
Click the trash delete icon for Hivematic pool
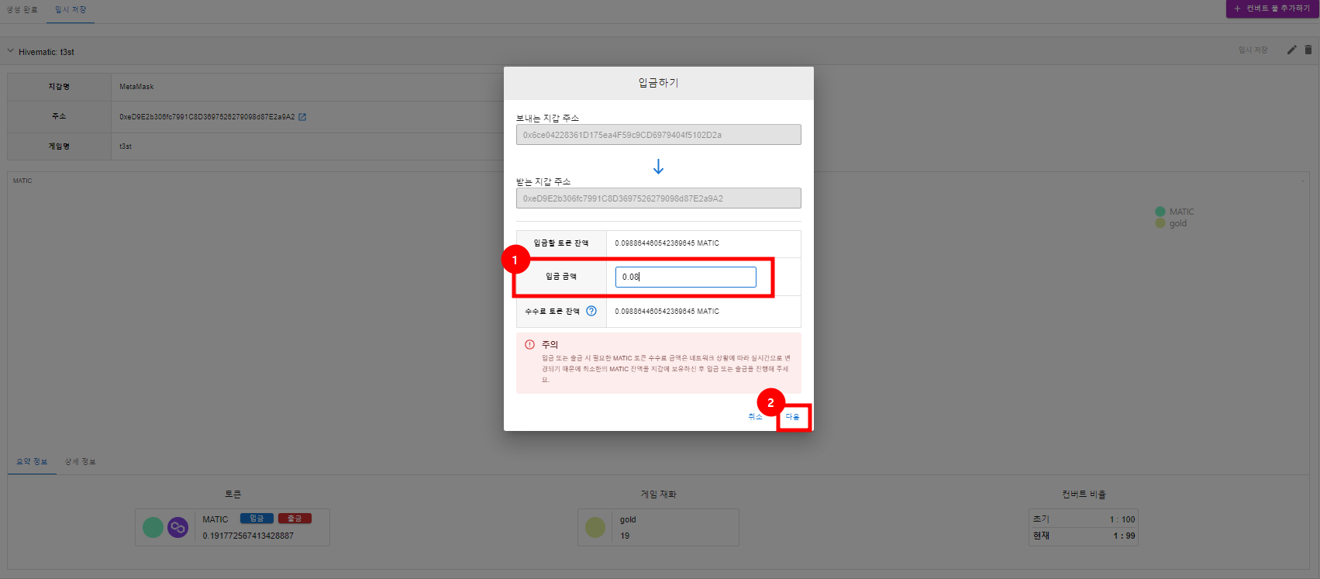(x=1308, y=50)
